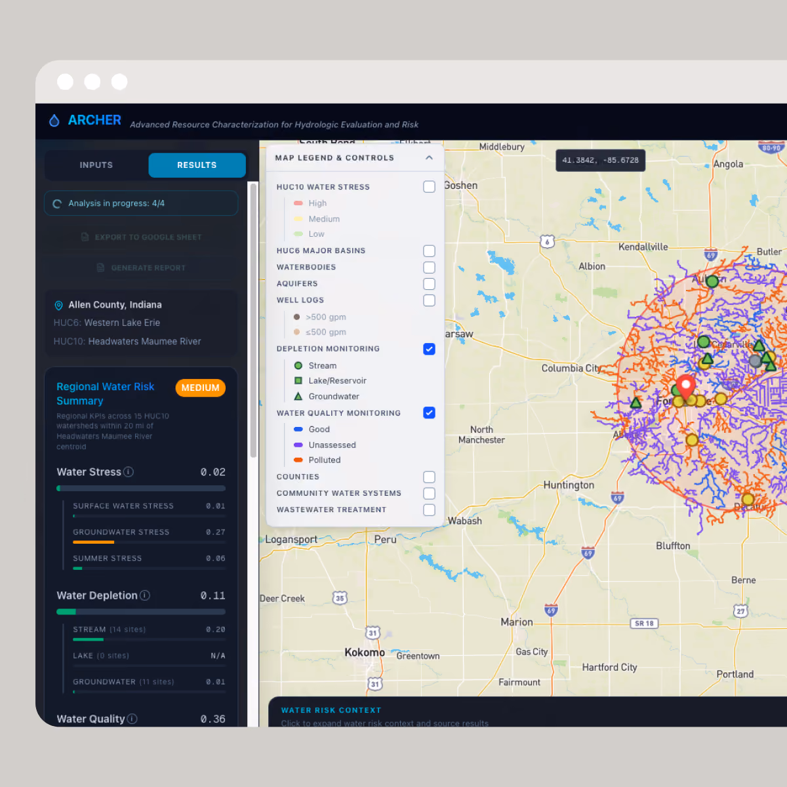Click the location pin icon beside Allen County
The width and height of the screenshot is (787, 787).
[x=58, y=305]
